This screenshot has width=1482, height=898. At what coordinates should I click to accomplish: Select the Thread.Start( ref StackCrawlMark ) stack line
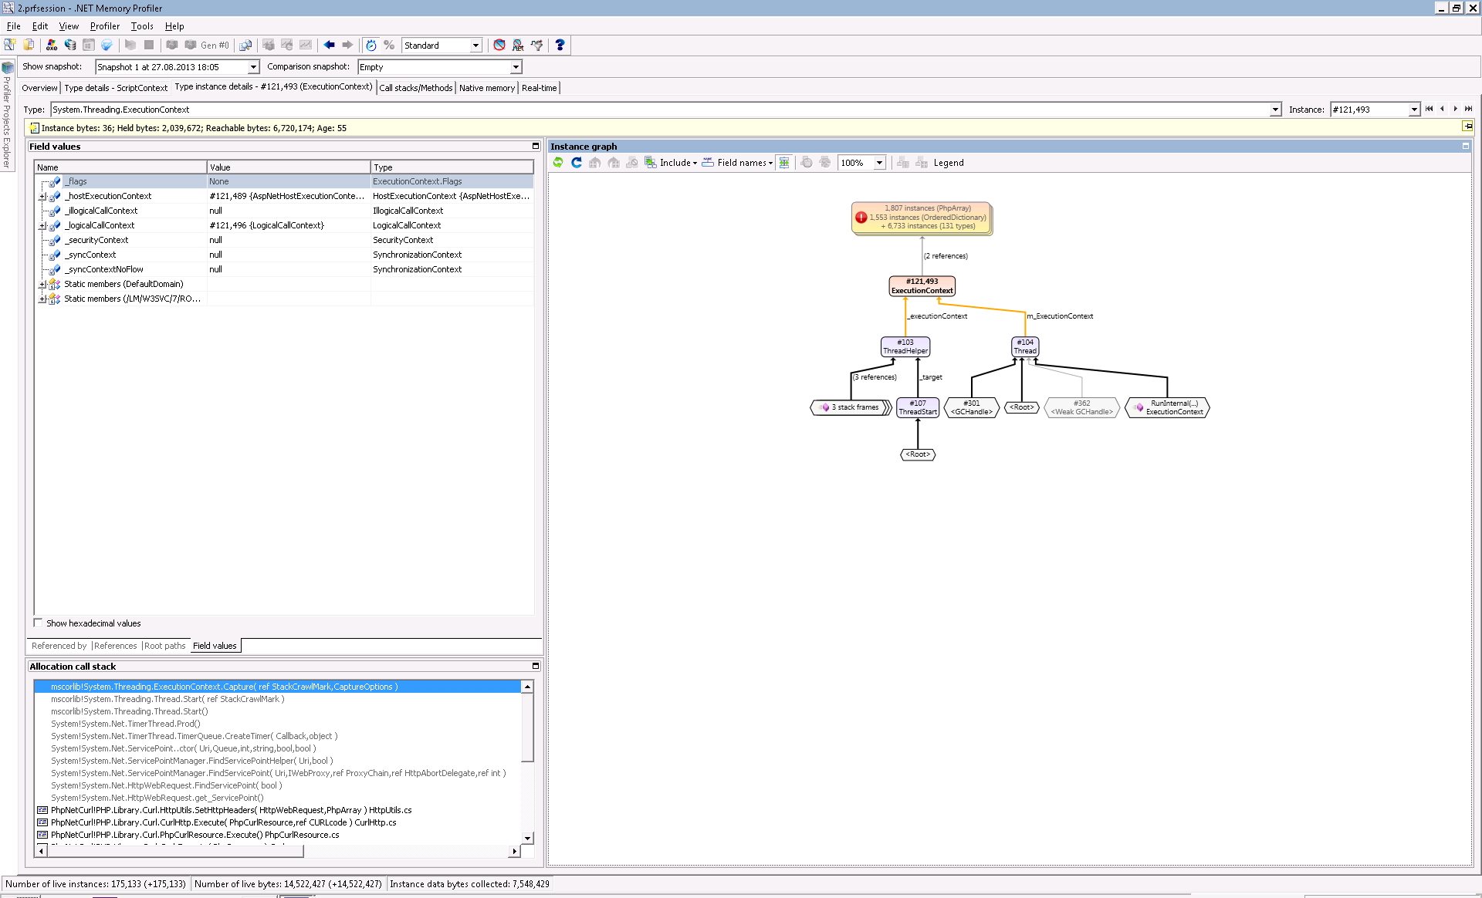coord(167,699)
